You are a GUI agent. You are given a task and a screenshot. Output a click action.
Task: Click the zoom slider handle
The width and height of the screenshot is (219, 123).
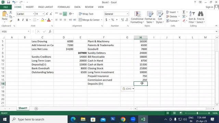pyautogui.click(x=197, y=113)
